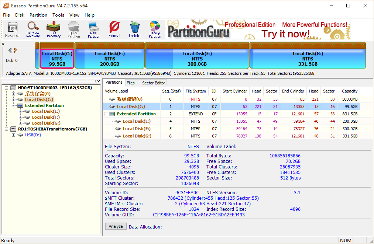Select the Local Disk(F:) bar in disk map

coord(197,59)
